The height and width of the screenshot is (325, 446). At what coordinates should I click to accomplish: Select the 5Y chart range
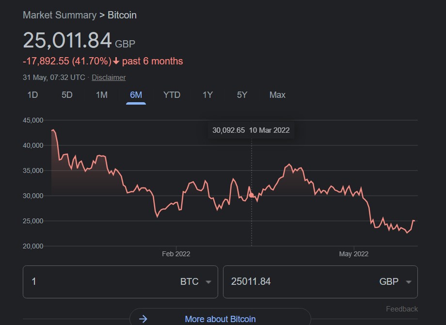tap(242, 95)
